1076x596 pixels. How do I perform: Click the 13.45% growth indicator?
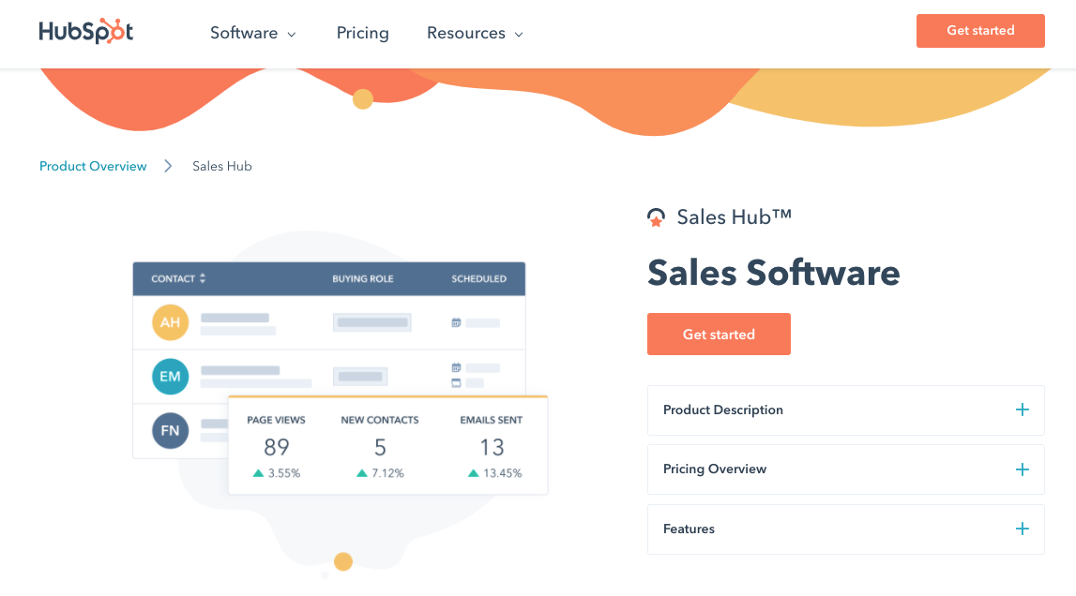(494, 473)
